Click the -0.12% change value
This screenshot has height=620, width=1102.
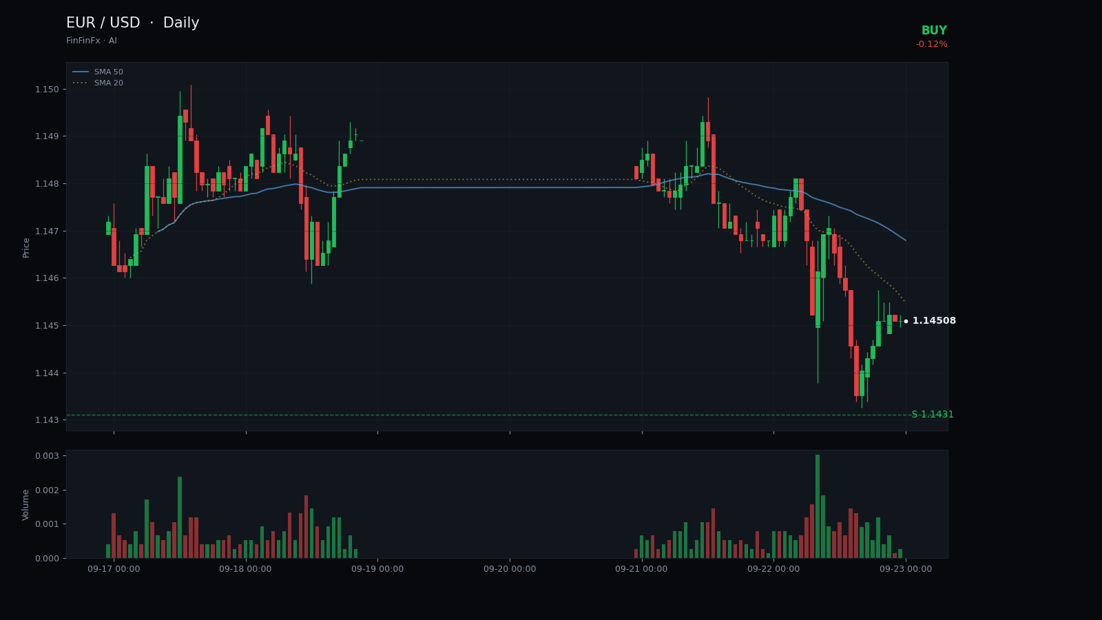tap(931, 45)
